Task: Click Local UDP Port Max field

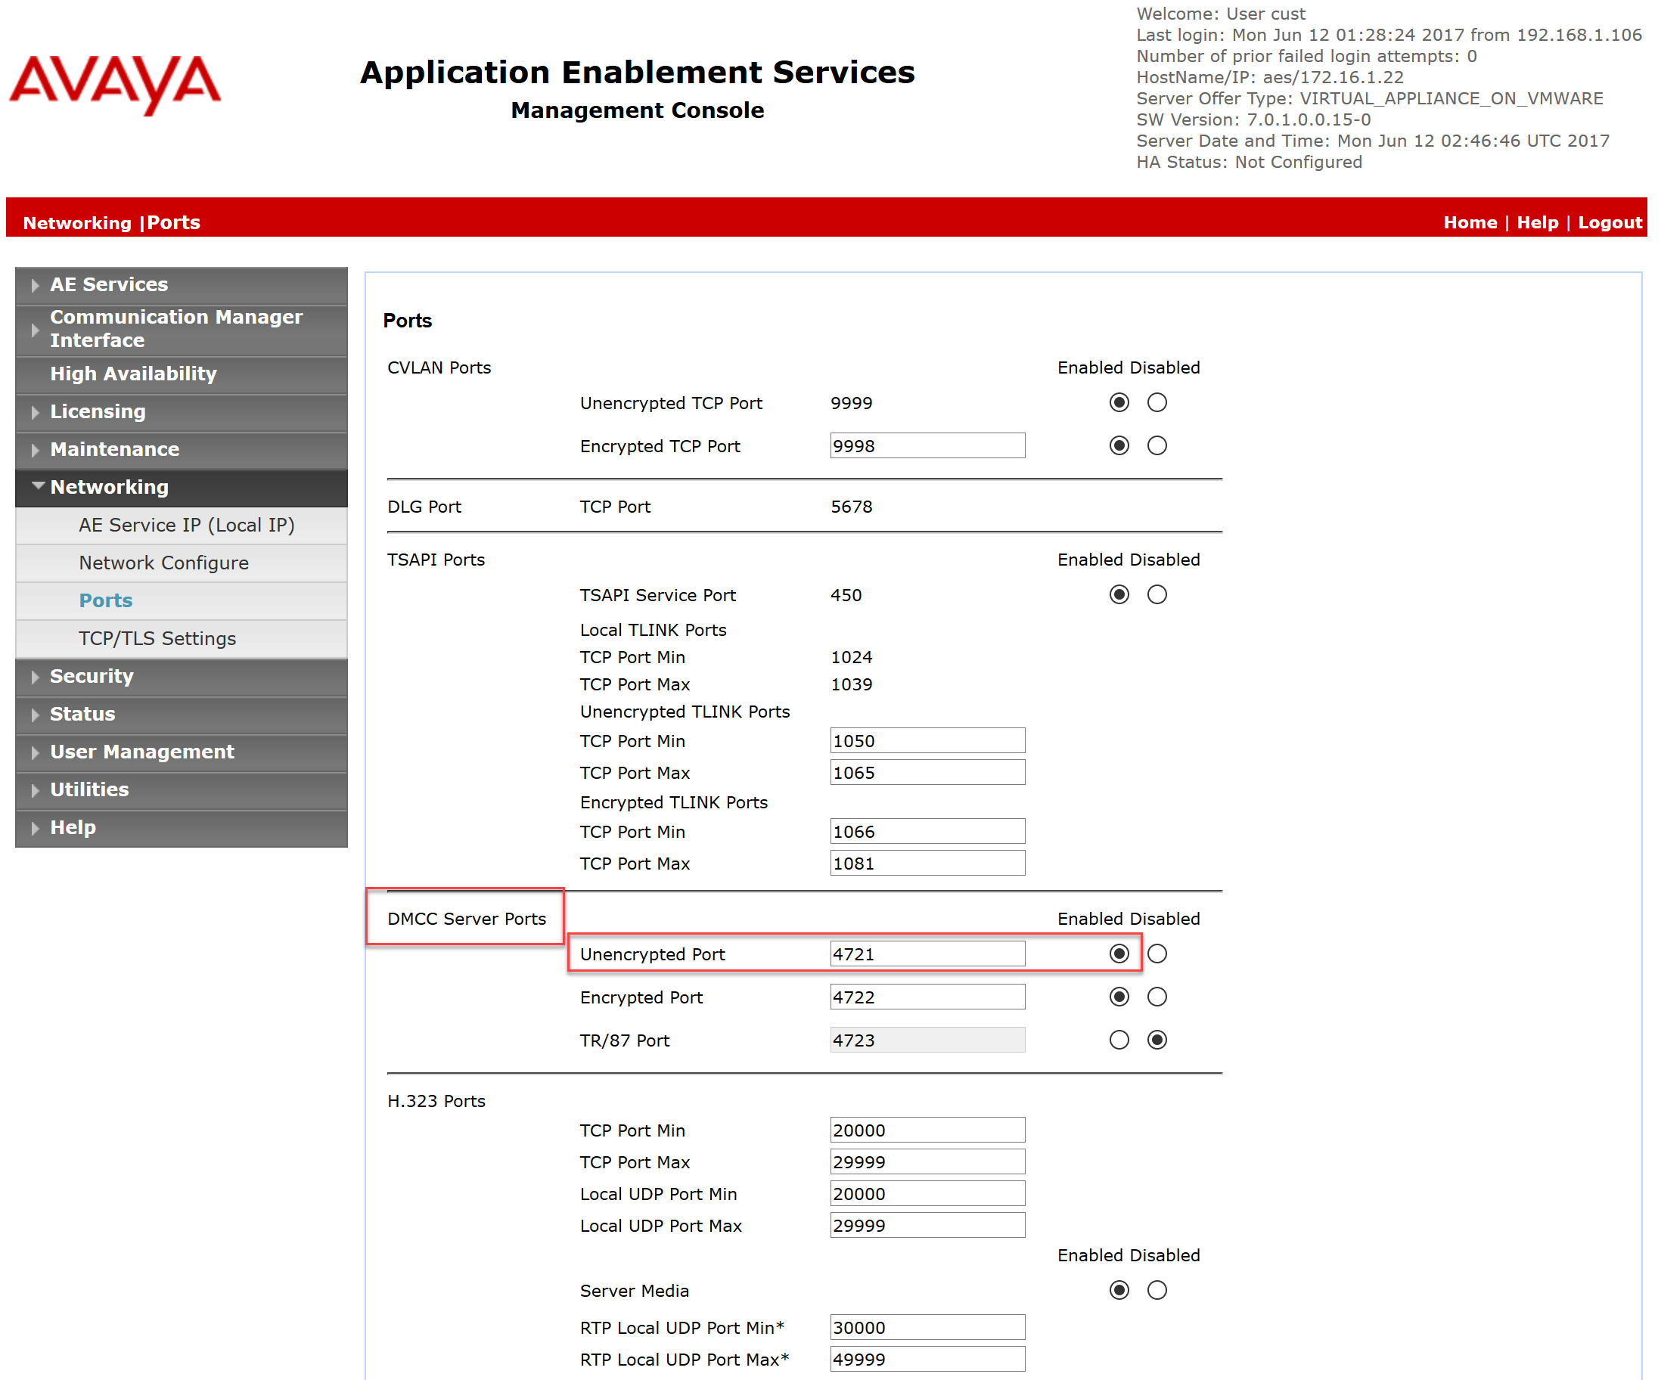Action: [x=927, y=1226]
